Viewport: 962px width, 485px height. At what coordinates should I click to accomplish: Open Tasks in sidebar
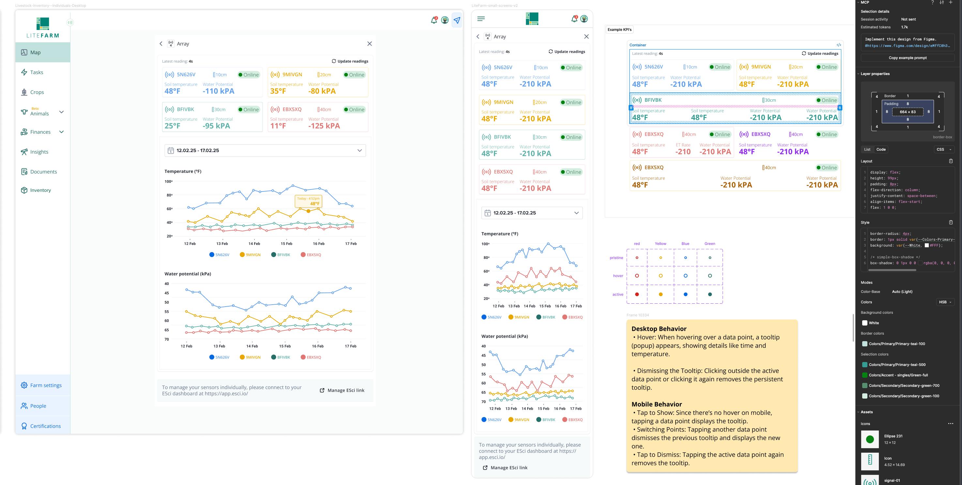(43, 72)
